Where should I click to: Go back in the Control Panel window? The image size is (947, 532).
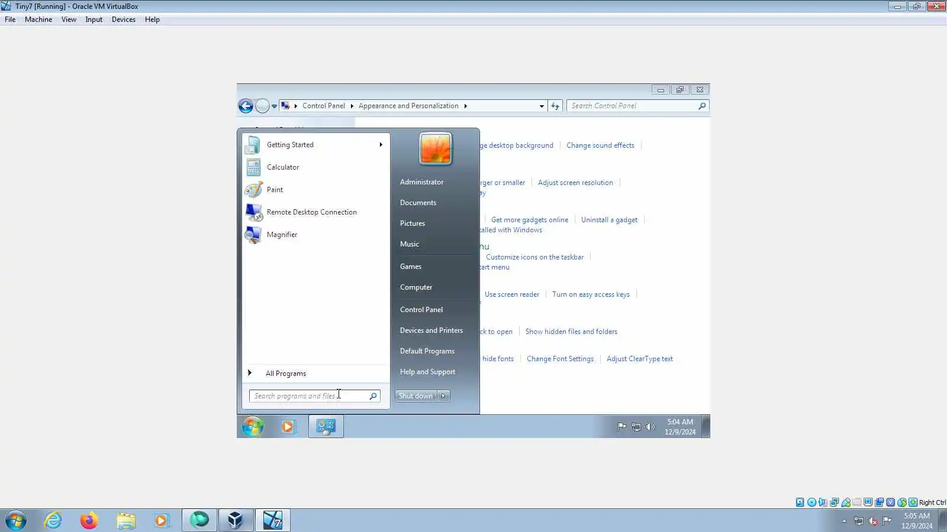[246, 106]
